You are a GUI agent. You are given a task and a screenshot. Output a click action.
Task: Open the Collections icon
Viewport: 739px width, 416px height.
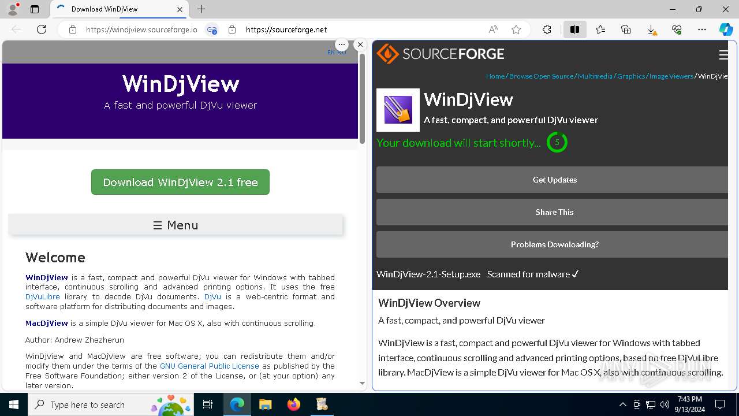tap(626, 29)
